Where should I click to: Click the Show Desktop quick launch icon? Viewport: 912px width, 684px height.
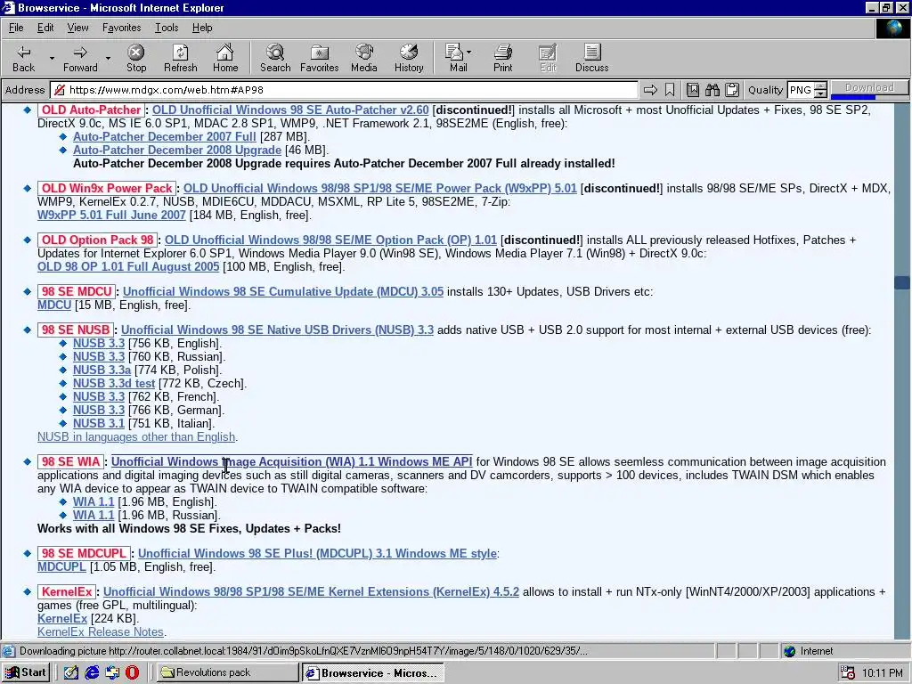pos(71,673)
